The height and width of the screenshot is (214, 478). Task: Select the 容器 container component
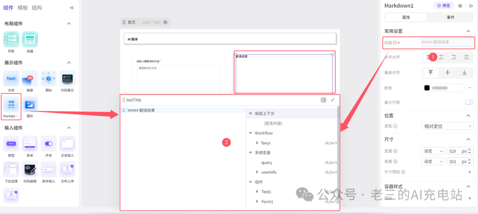point(30,39)
